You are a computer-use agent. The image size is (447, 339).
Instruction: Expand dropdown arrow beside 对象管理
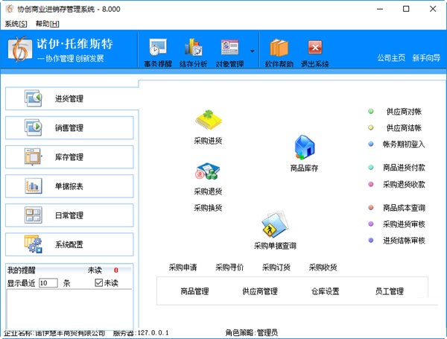252,51
